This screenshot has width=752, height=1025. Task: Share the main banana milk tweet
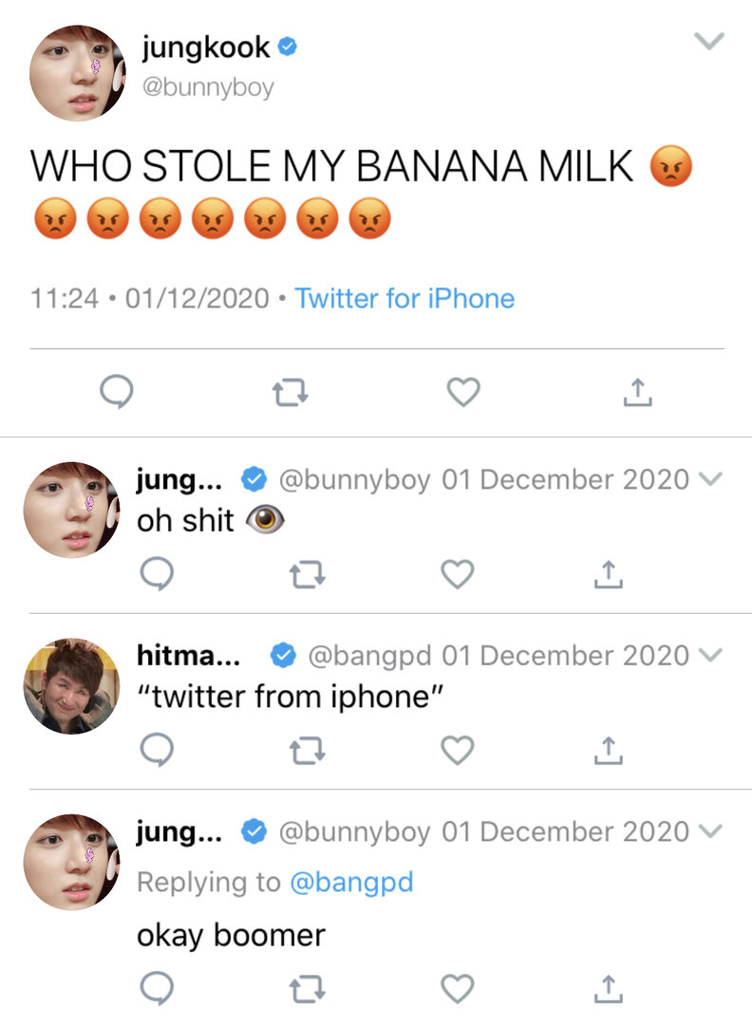(637, 392)
